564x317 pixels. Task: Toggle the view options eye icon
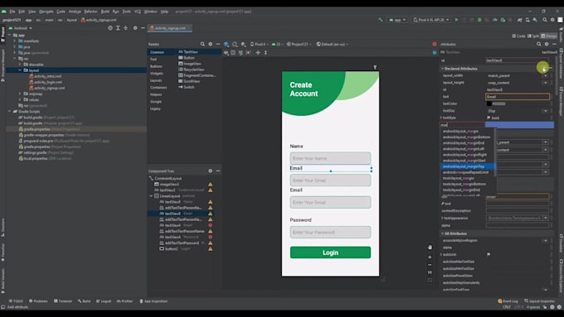tap(226, 52)
